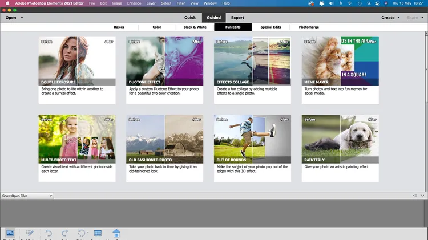The image size is (428, 240).
Task: Choose the Out of Bounds guided edit
Action: tap(252, 148)
